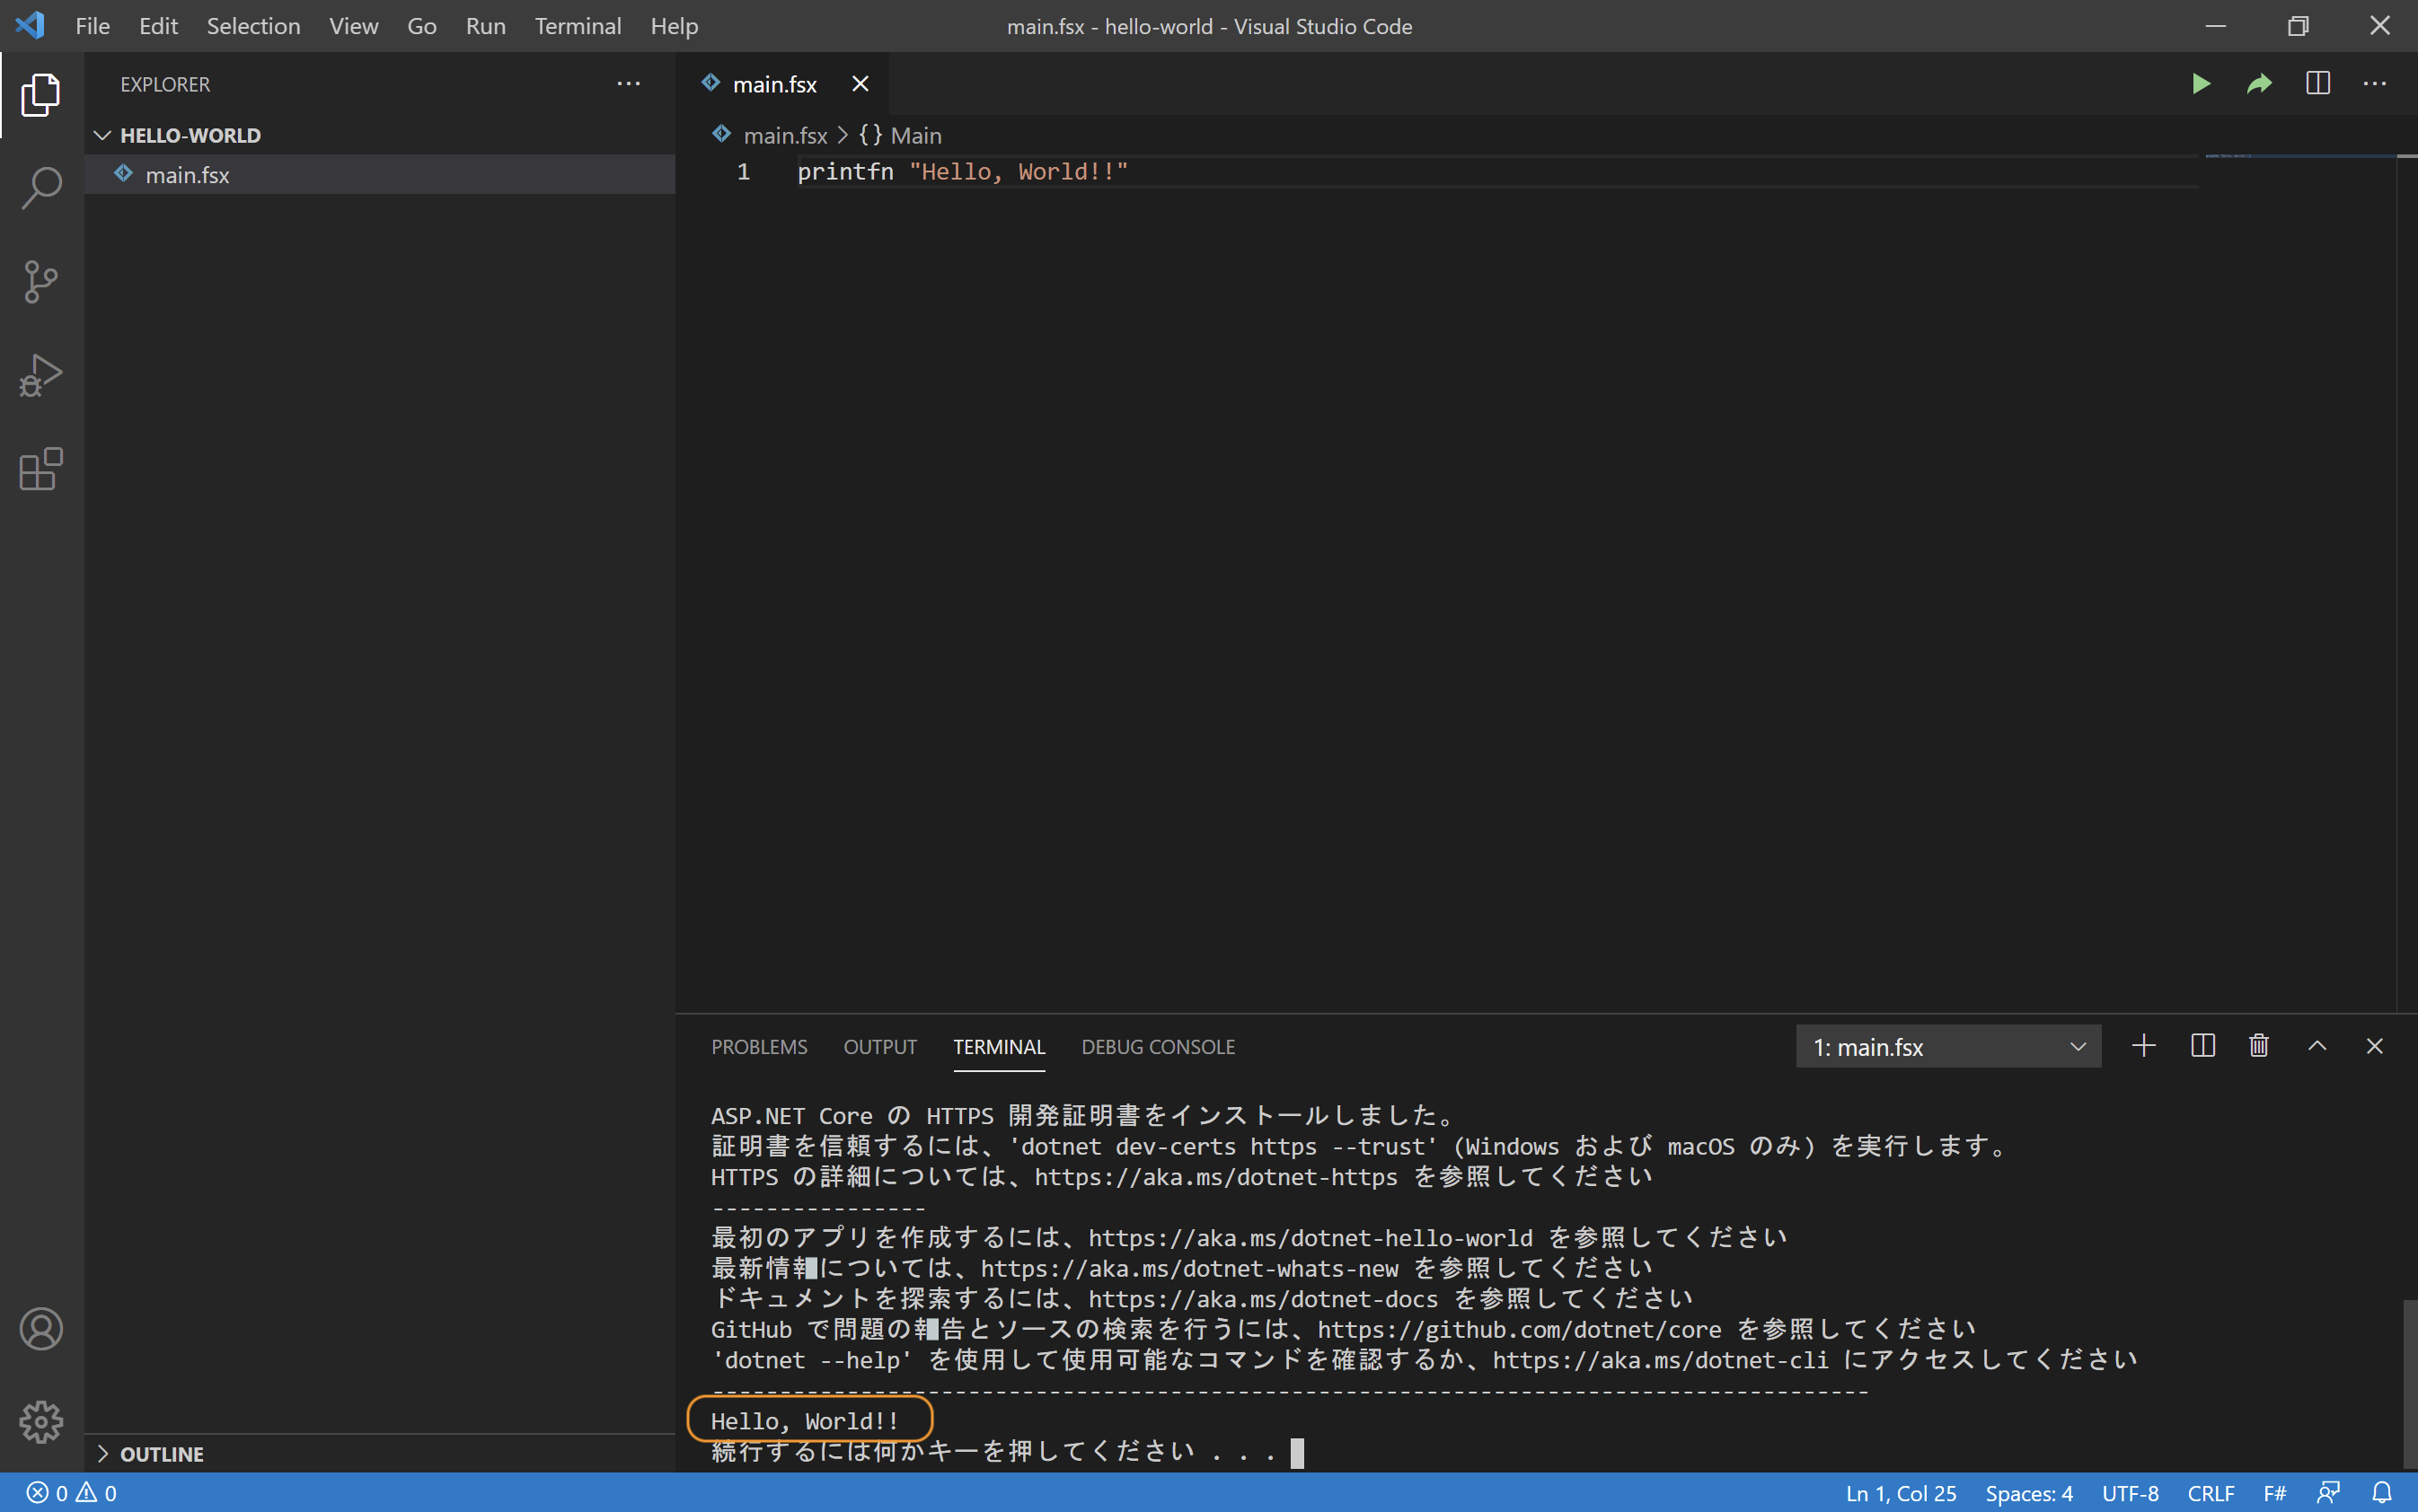Screen dimensions: 2418x1512
Task: Switch to the DEBUG CONSOLE tab
Action: [x=1158, y=1047]
